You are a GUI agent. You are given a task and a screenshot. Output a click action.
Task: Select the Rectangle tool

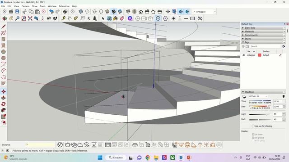coord(4,39)
